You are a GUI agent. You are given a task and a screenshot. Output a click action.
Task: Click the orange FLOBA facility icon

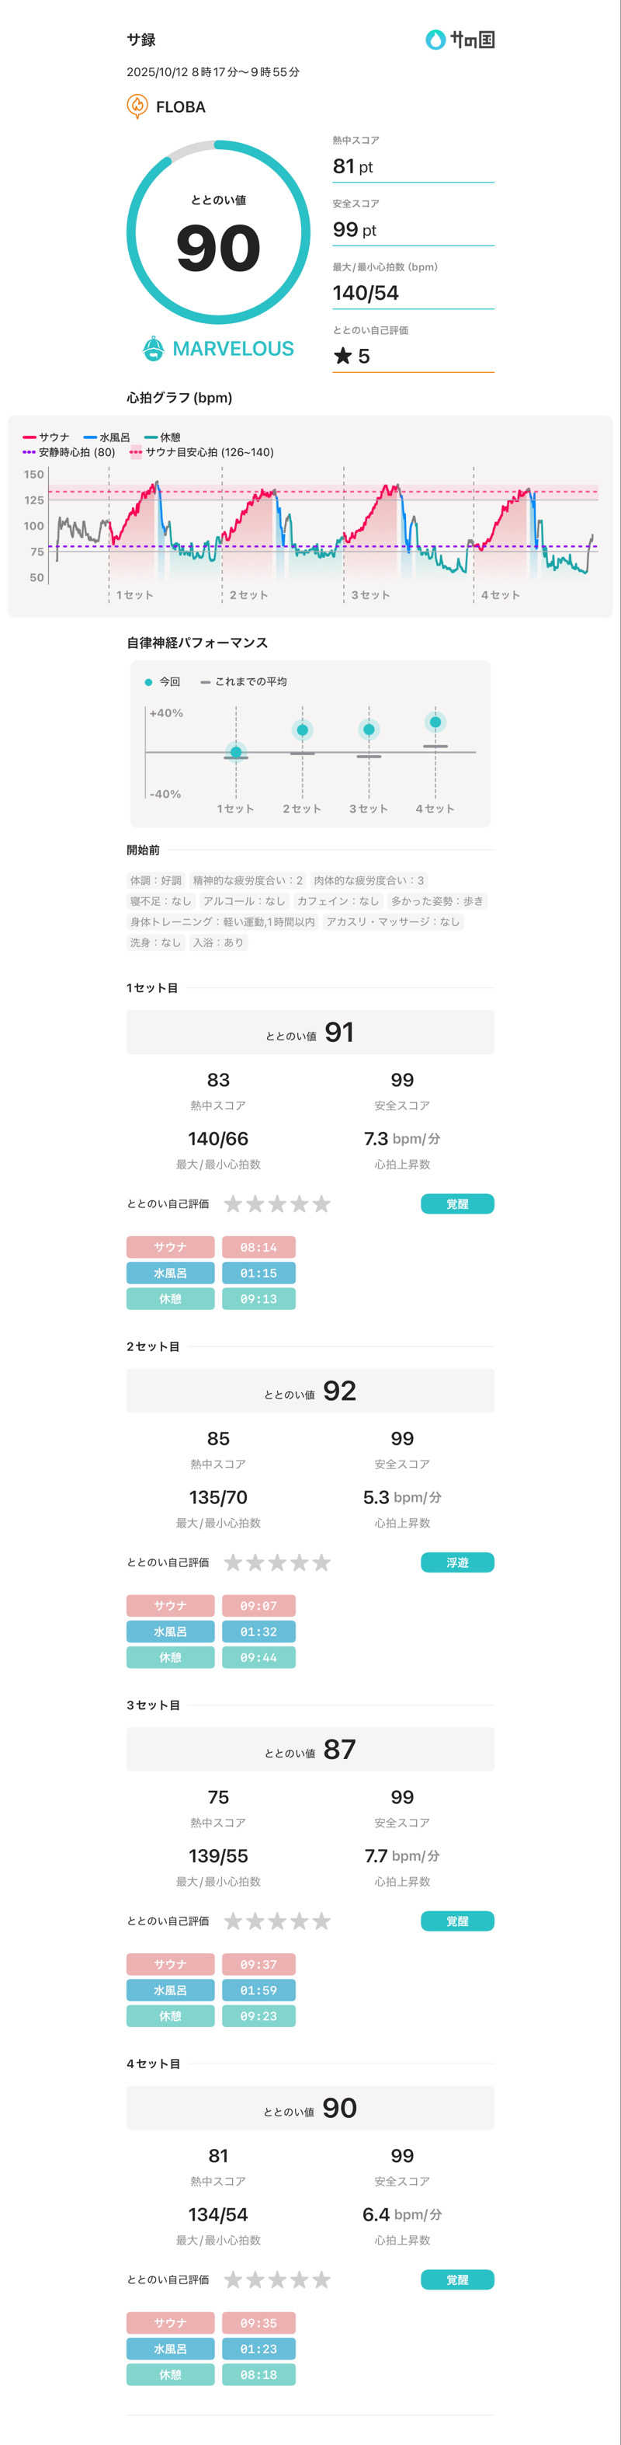coord(137,106)
